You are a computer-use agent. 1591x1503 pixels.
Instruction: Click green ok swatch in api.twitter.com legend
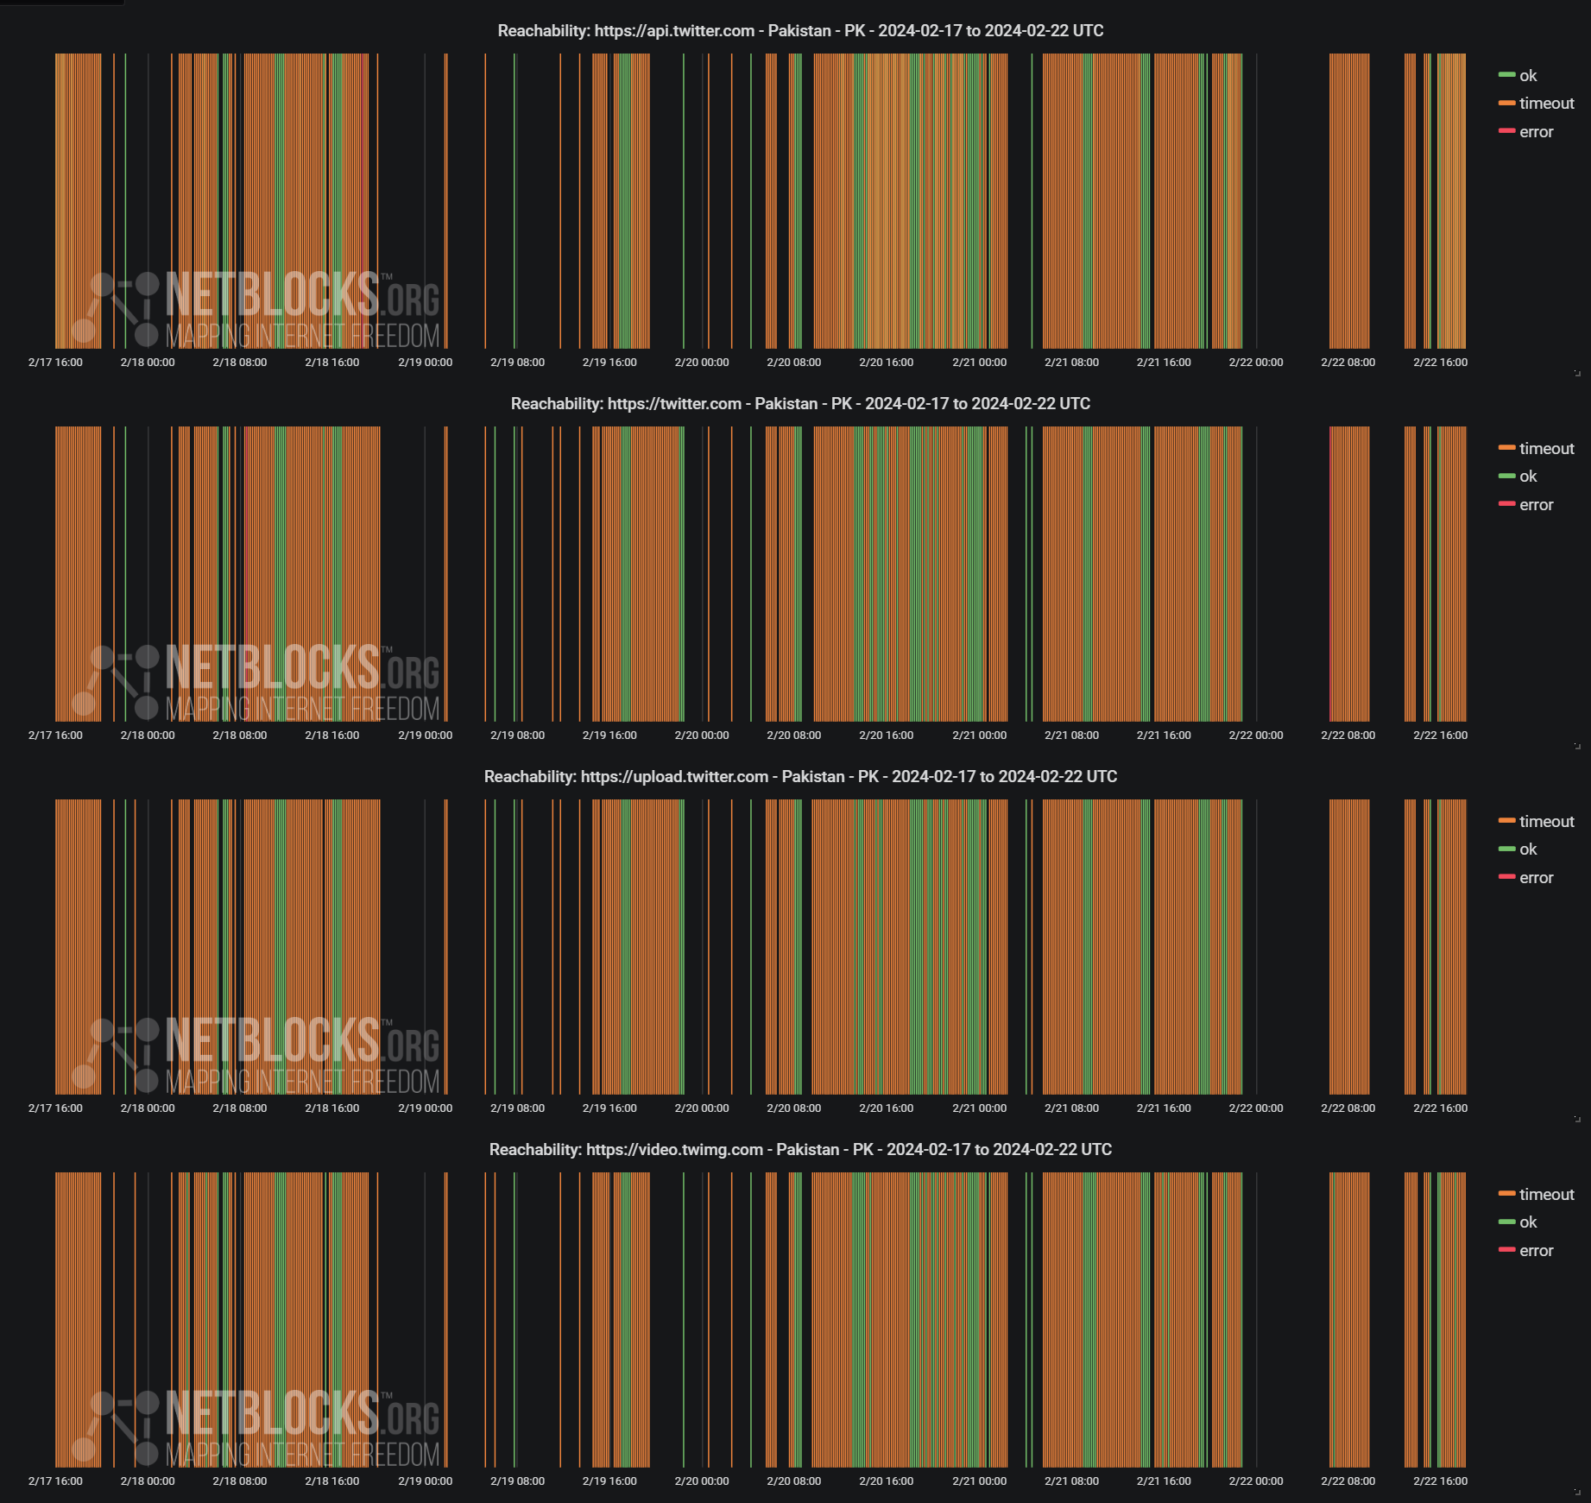click(x=1506, y=75)
